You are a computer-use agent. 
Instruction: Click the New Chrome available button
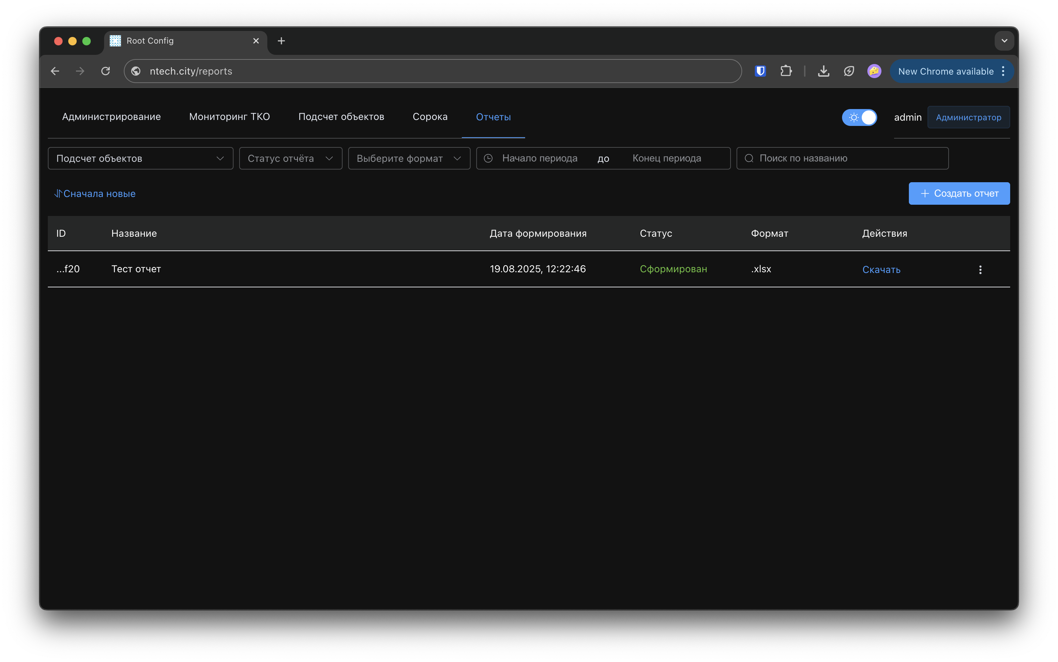pos(945,71)
